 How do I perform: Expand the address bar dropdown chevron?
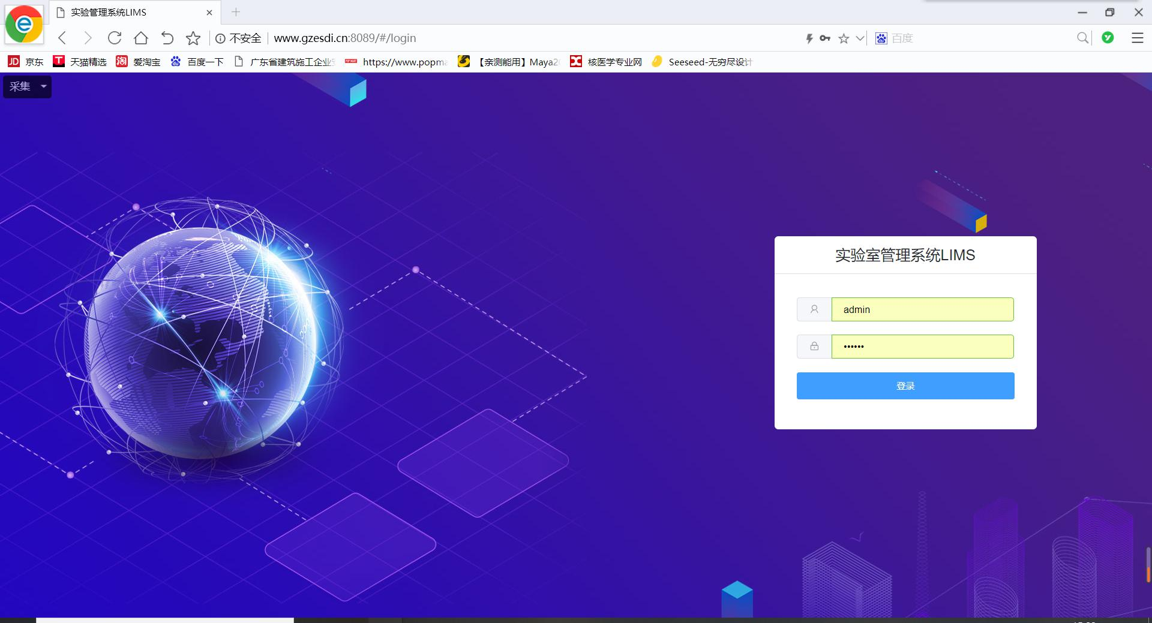point(860,38)
